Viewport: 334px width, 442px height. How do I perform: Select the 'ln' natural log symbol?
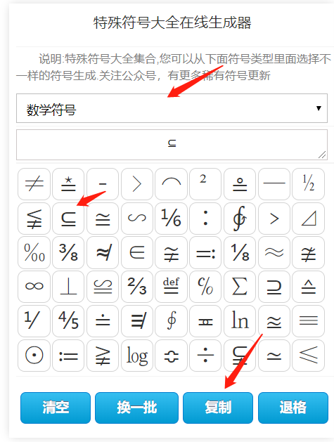[x=240, y=321]
